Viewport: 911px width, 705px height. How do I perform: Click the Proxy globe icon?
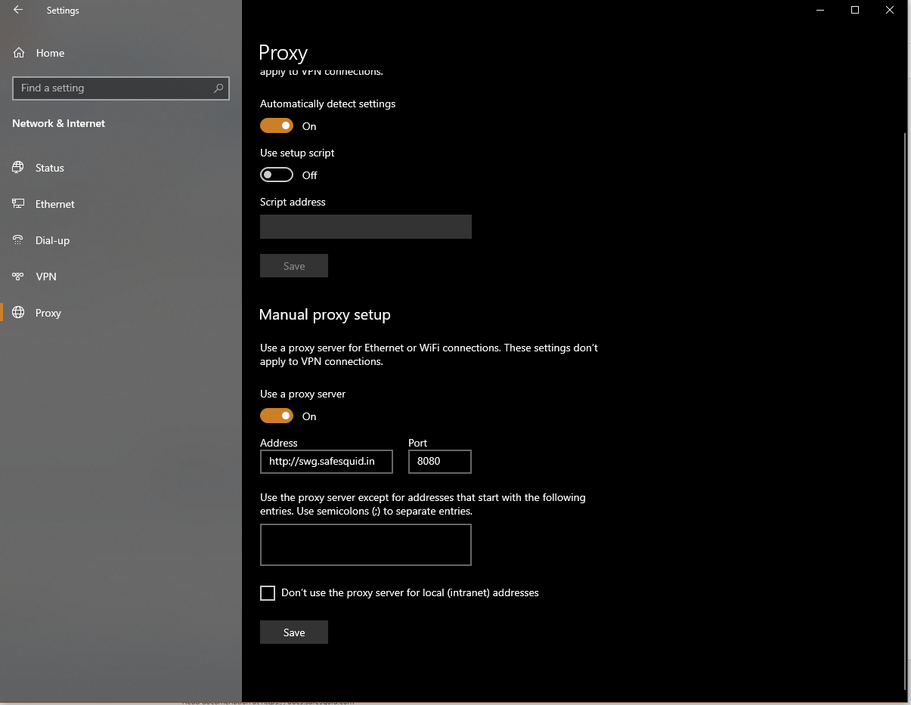pos(19,313)
